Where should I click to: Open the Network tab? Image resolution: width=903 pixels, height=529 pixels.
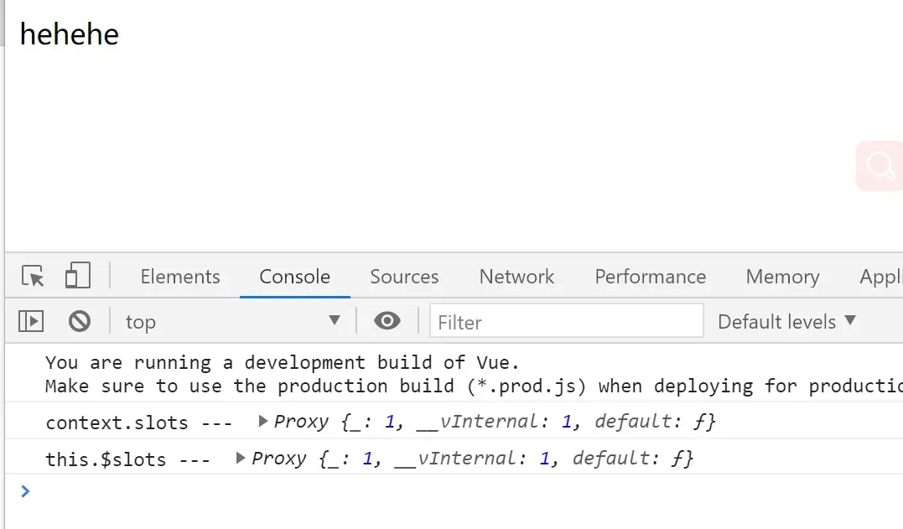pyautogui.click(x=516, y=277)
